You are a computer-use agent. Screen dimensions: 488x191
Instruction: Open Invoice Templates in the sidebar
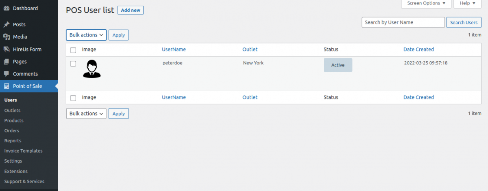tap(23, 151)
